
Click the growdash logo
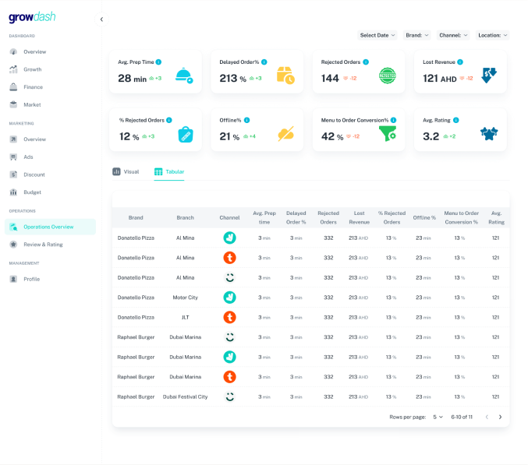(32, 17)
